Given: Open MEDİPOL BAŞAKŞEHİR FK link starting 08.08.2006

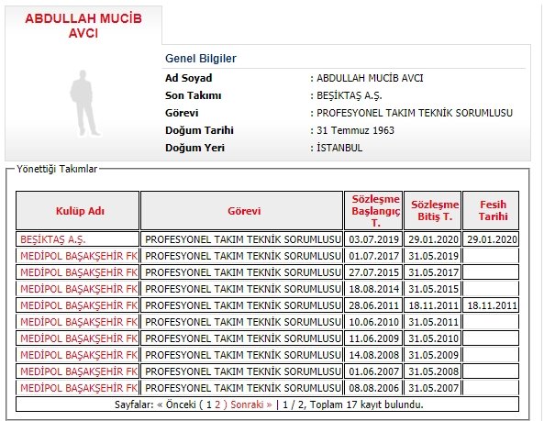Looking at the screenshot, I should pos(79,388).
